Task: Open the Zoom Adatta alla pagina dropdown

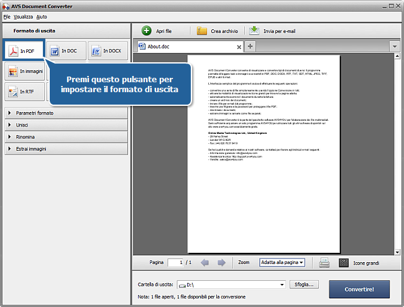Action: click(282, 262)
